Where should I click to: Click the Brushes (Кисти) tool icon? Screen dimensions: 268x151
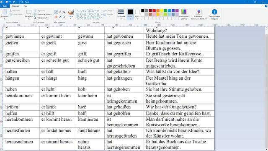[71, 12]
